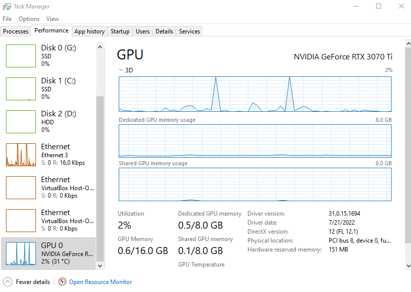Click the 3D GPU utilization graph
Screen dimensions: 411x292
[255, 94]
